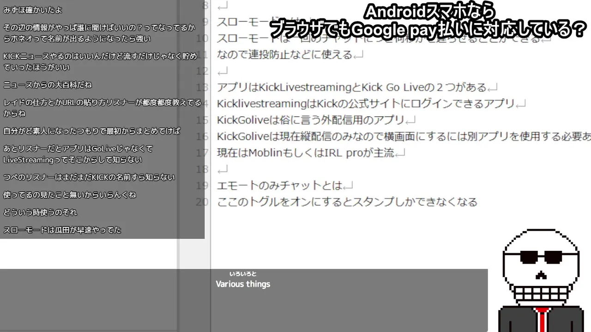This screenshot has height=332, width=591.
Task: Click chat message 'つべのリスナーはまだまだKICKの名前すら知らない'
Action: coord(89,177)
